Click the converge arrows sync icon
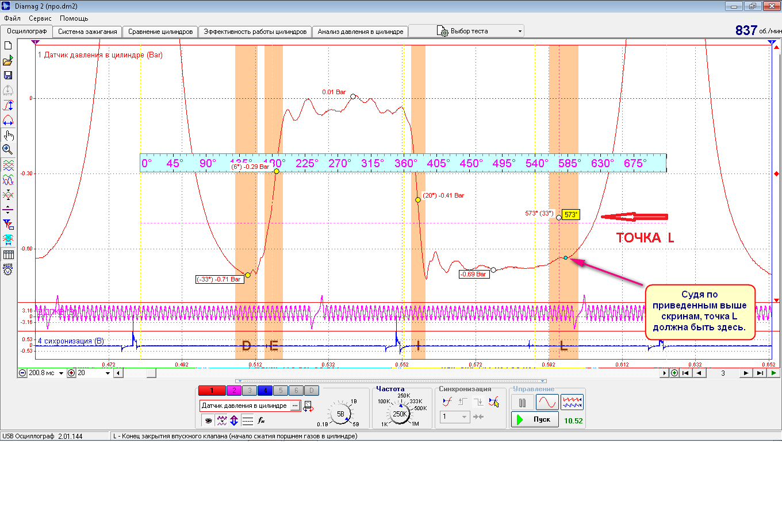This screenshot has width=782, height=517. [x=478, y=417]
